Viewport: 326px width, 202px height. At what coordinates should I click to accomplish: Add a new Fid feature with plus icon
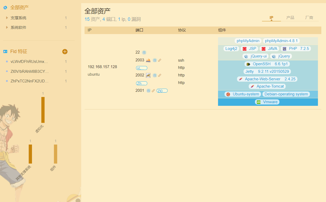(65, 51)
